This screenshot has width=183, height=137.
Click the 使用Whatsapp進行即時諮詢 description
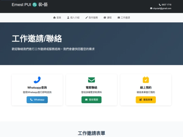click(x=37, y=92)
